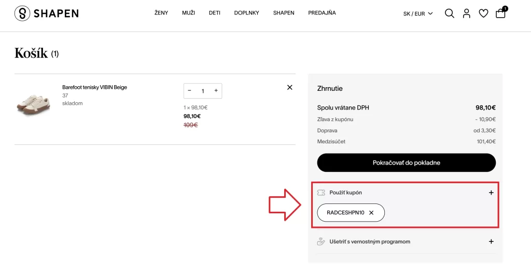Image resolution: width=531 pixels, height=272 pixels.
Task: Open the MUŽI menu
Action: click(188, 13)
